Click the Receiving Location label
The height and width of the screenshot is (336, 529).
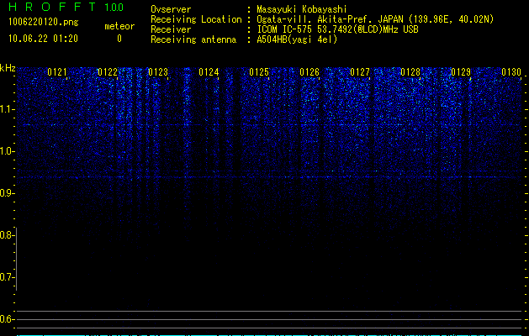tap(196, 19)
